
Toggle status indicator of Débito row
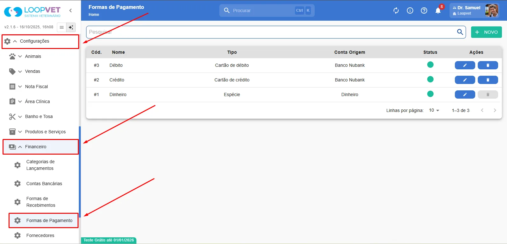pos(430,65)
